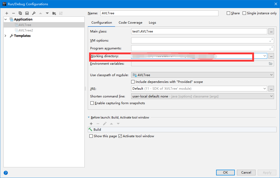
Task: Open edit templates wrench icon
Action: point(34,13)
